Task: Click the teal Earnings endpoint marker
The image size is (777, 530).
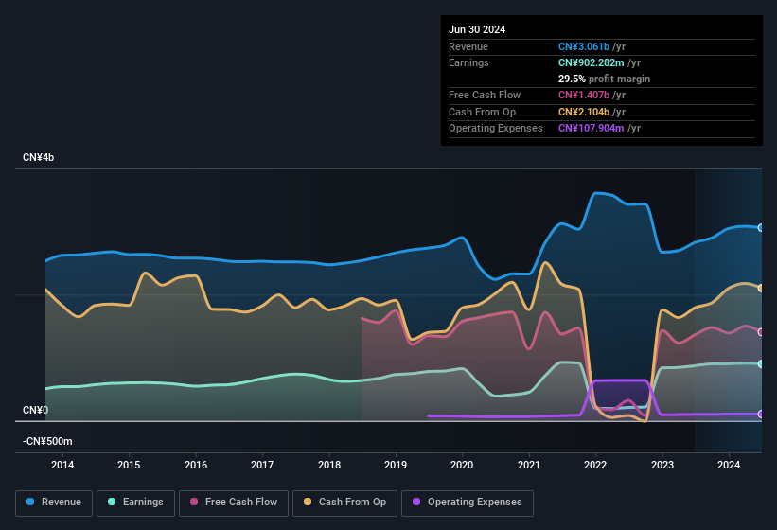Action: click(761, 364)
